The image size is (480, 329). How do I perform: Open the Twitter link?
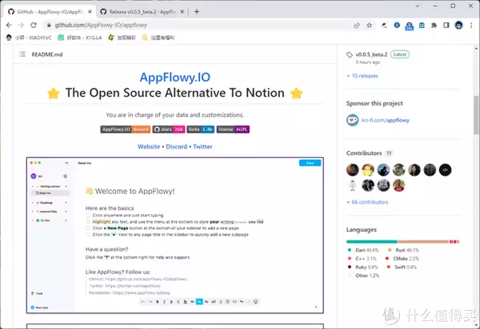[202, 147]
